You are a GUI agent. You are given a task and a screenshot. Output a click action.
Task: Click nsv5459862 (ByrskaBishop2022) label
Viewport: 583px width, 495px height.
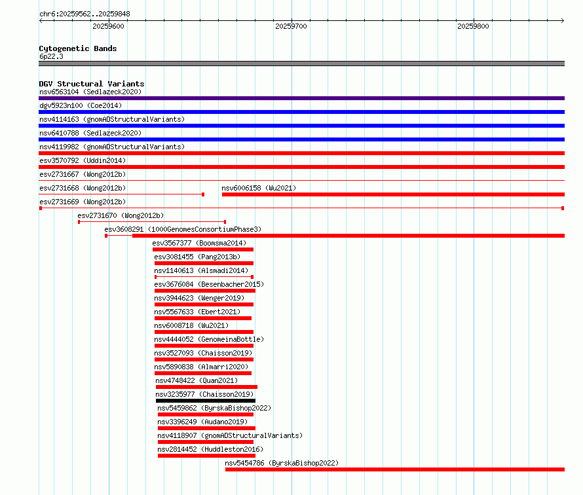214,408
